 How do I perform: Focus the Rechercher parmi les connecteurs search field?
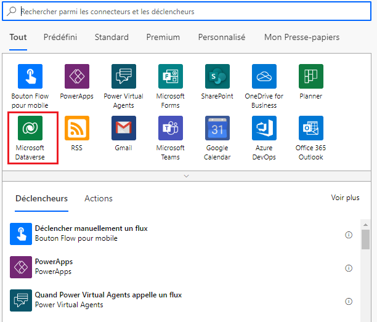(x=187, y=11)
